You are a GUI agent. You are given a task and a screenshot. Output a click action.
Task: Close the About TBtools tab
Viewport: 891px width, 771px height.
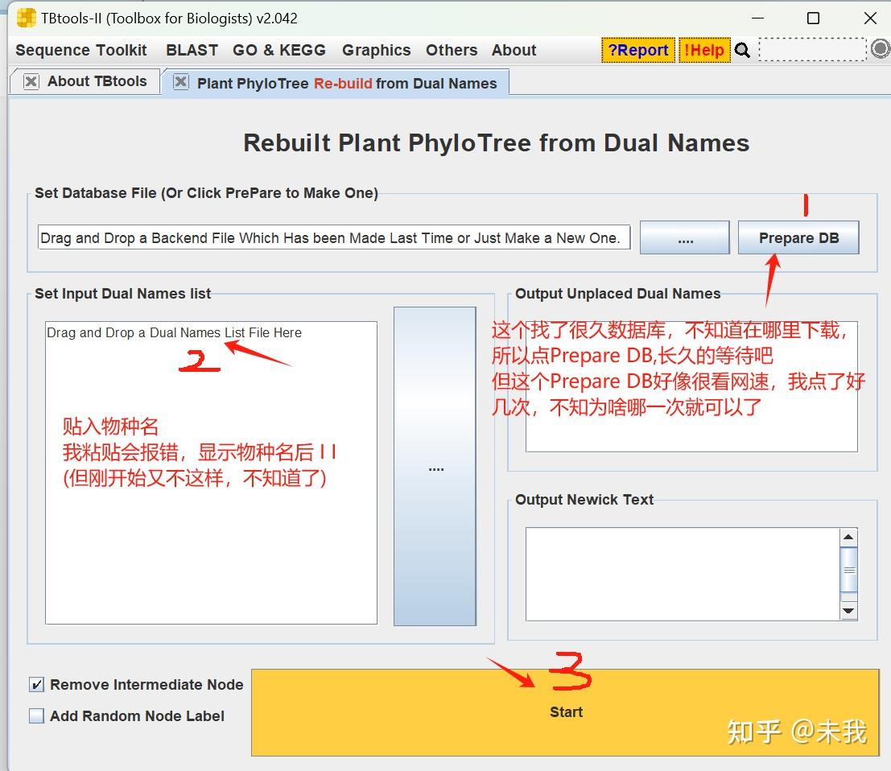tap(31, 82)
